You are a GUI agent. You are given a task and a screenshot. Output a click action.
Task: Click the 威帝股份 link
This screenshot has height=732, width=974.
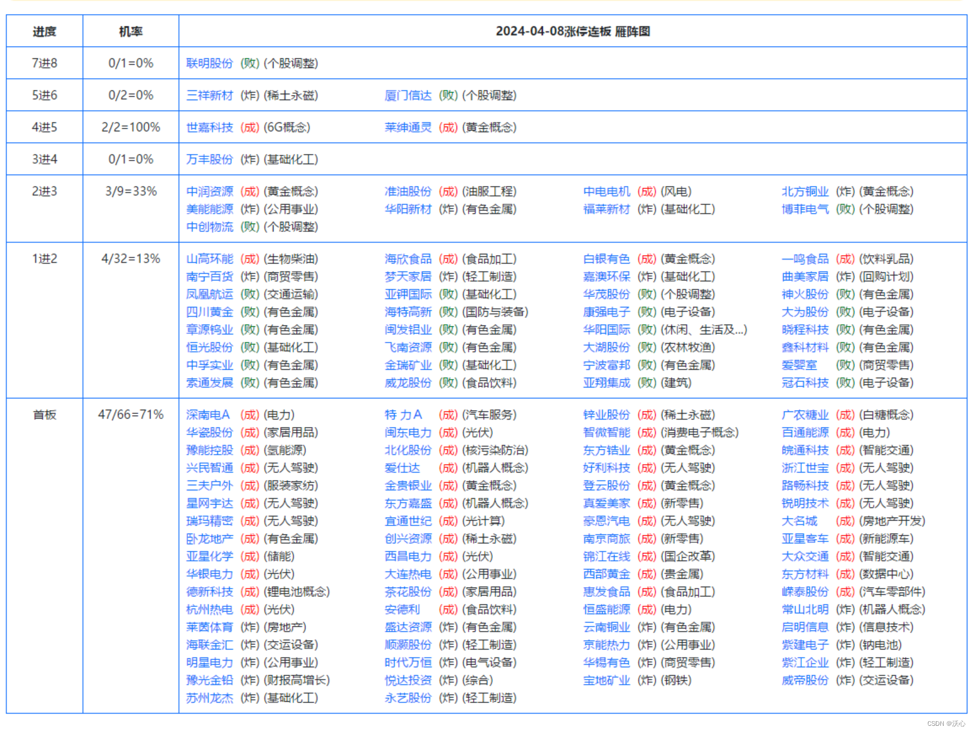pyautogui.click(x=805, y=680)
